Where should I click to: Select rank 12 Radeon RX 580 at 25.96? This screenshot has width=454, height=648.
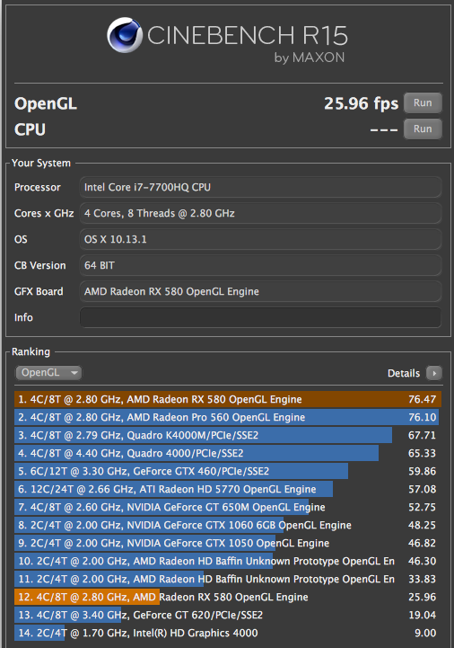click(x=228, y=597)
